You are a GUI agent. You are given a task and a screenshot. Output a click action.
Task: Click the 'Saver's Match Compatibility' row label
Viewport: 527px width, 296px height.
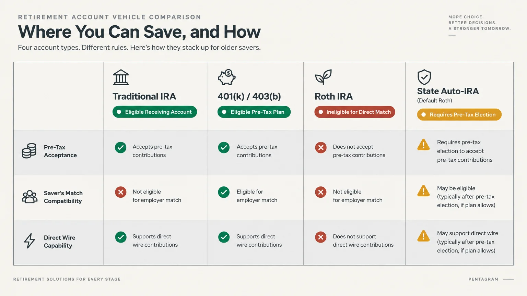pos(63,197)
